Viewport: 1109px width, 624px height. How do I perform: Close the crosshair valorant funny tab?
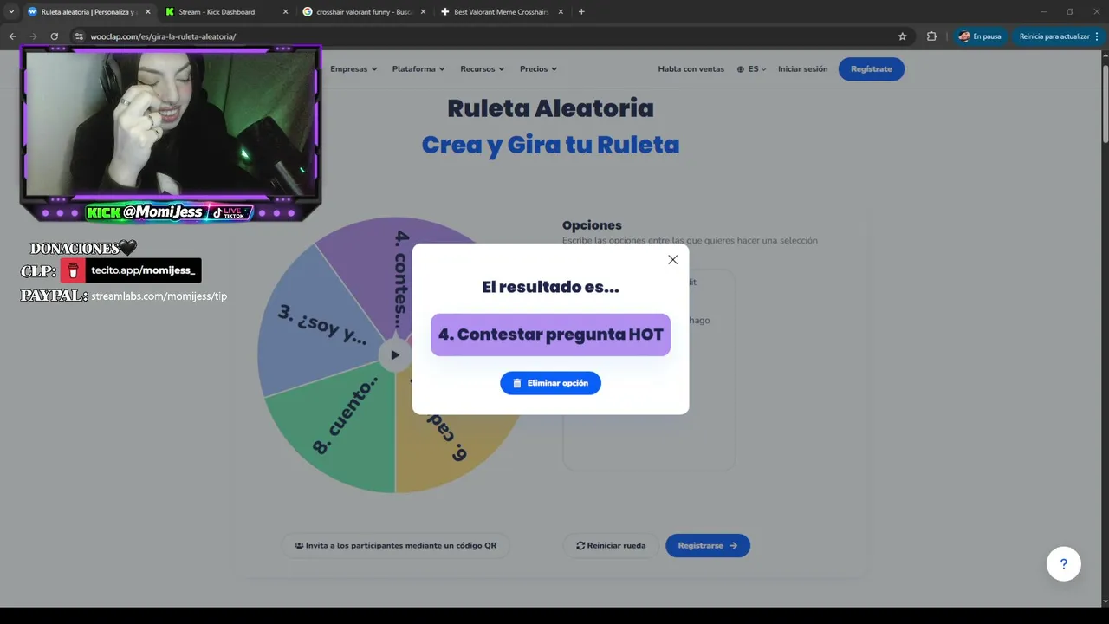[x=423, y=12]
